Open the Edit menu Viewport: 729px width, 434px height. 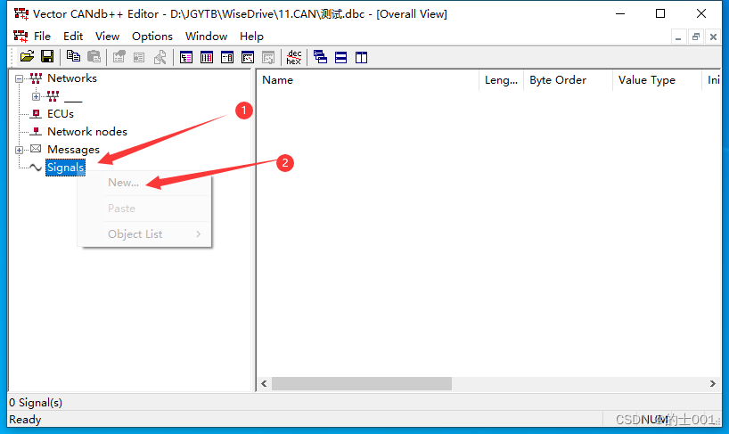point(73,37)
